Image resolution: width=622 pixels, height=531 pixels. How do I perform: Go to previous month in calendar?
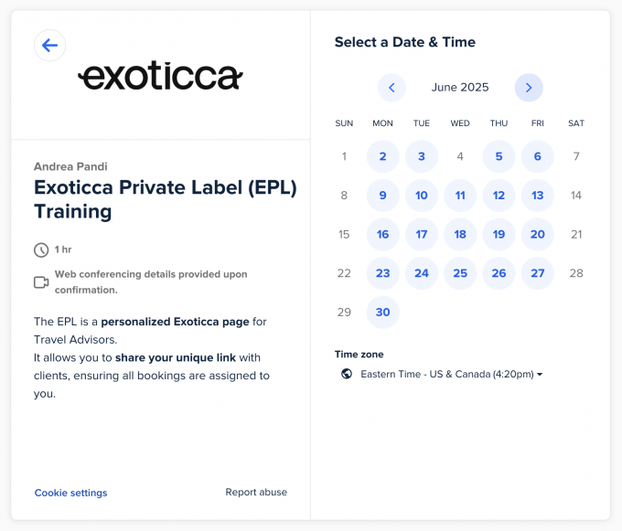[391, 88]
